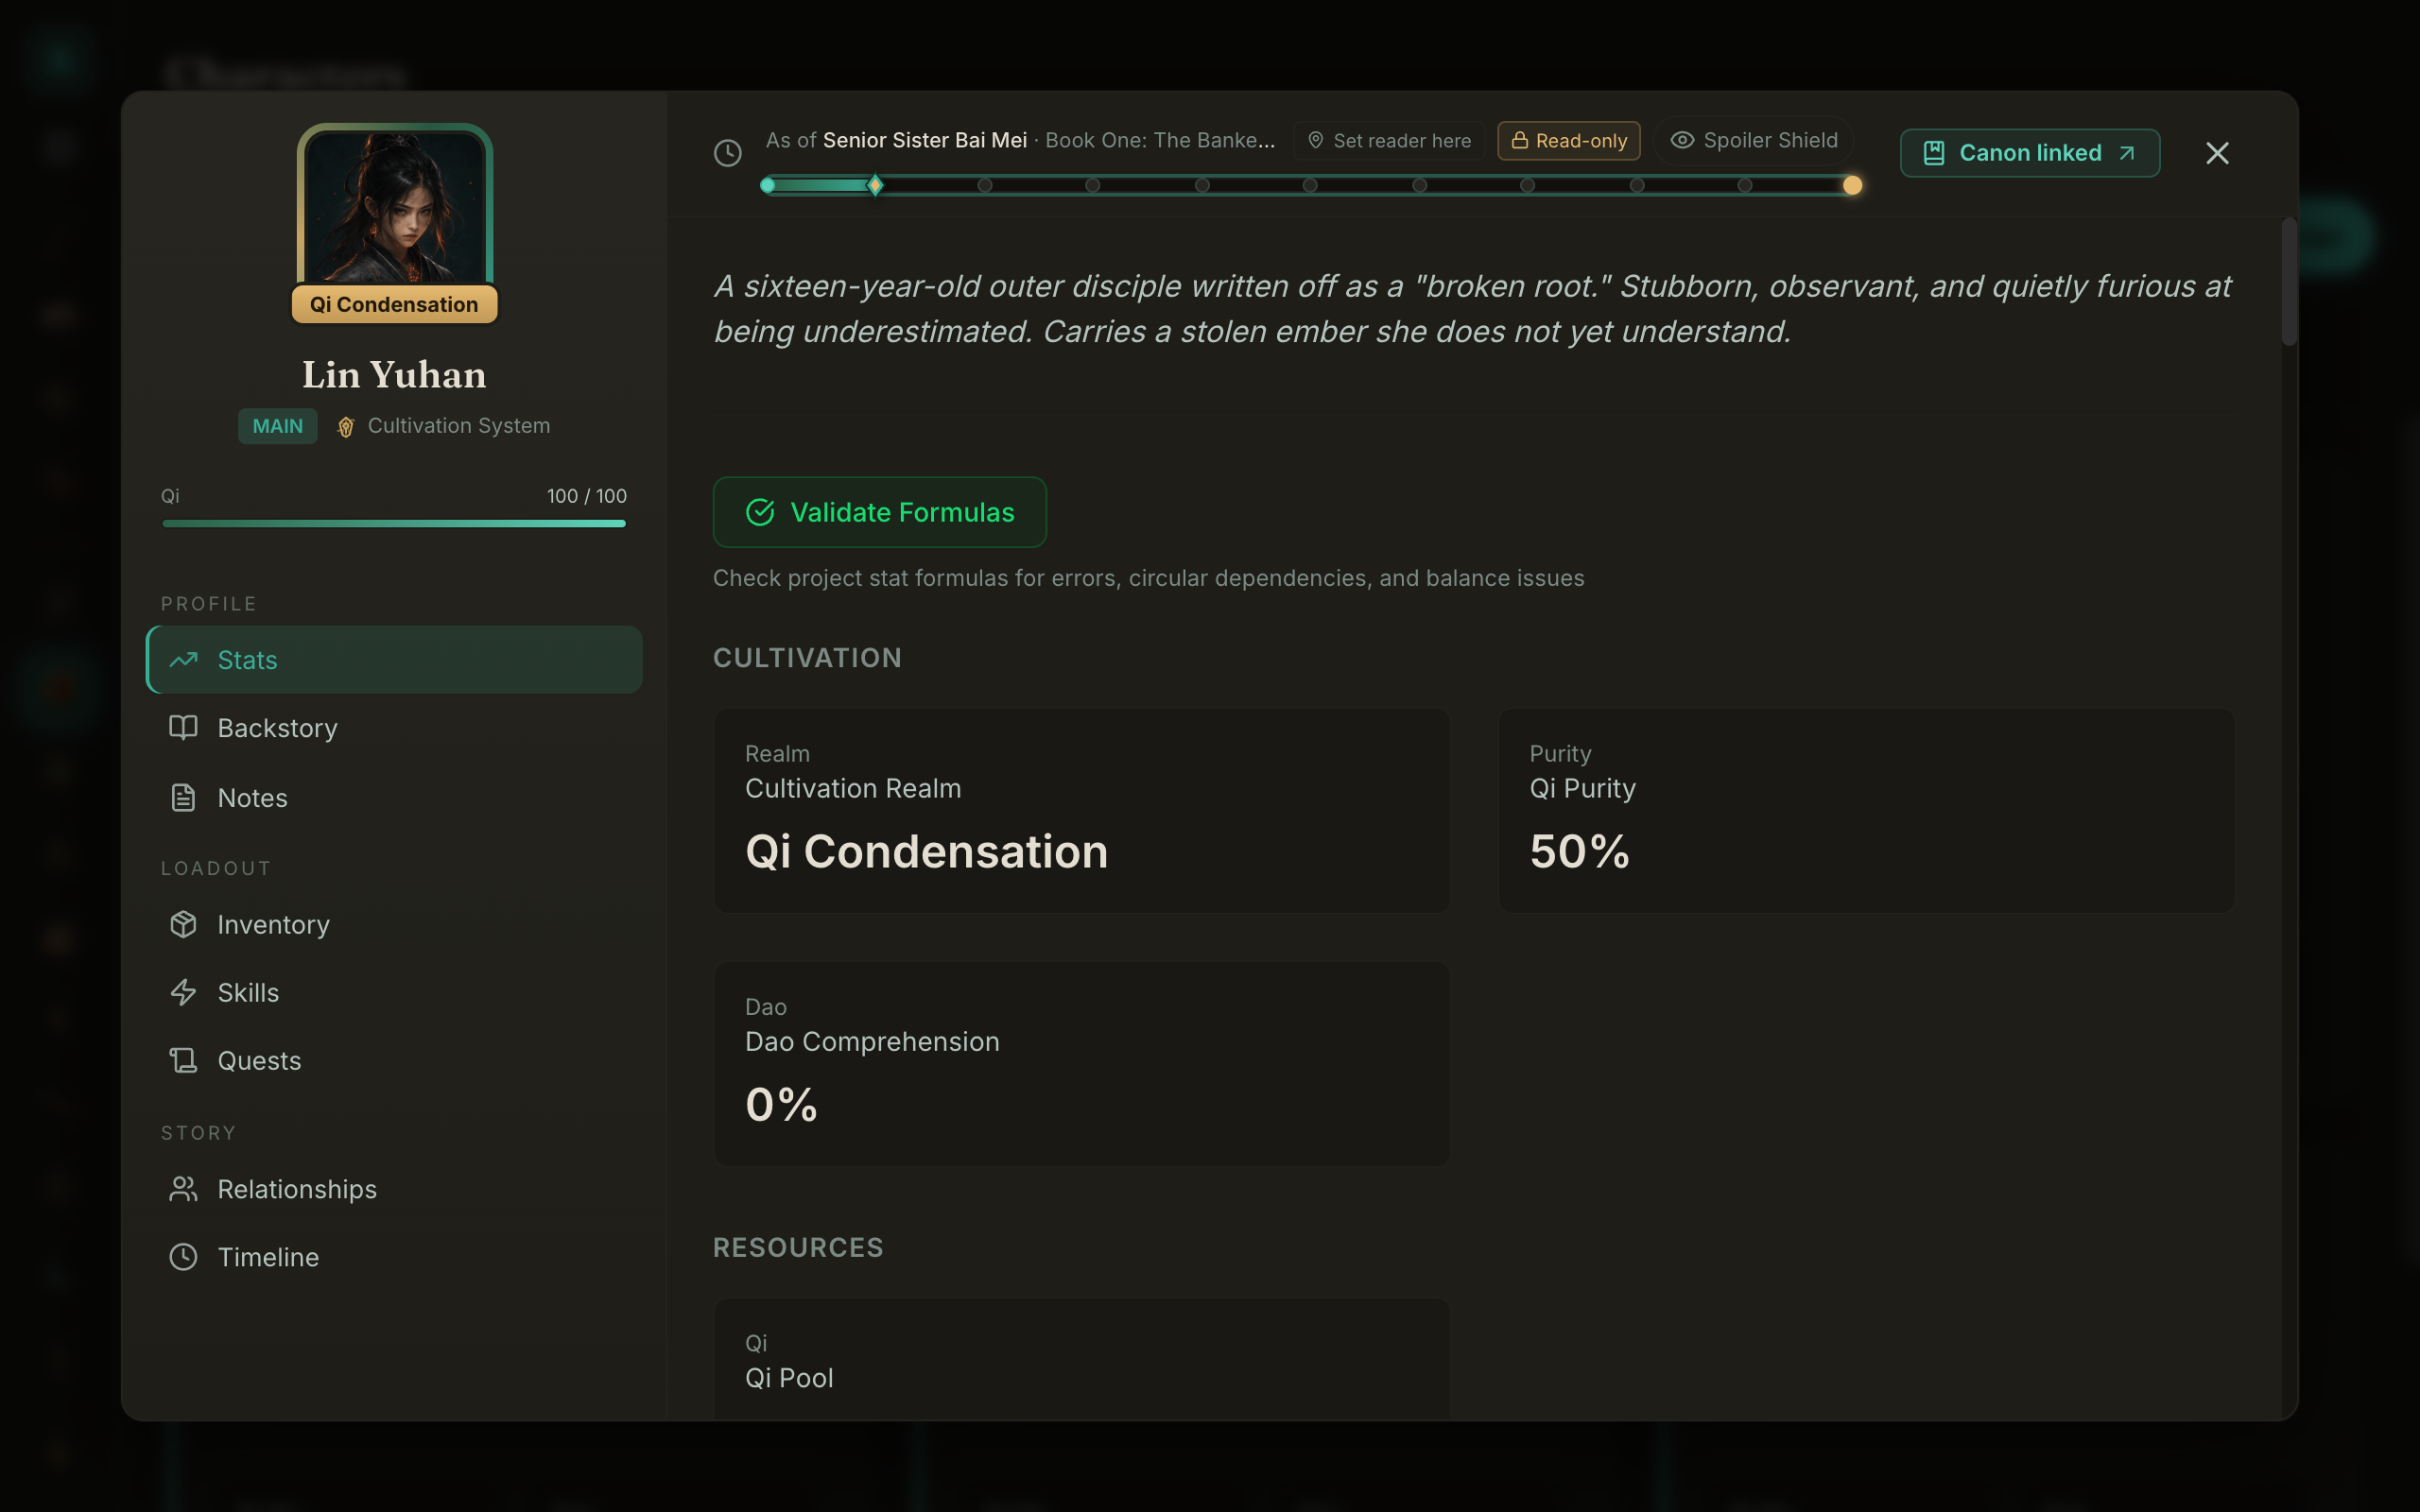
Task: Open the Relationships tab
Action: click(x=394, y=1189)
